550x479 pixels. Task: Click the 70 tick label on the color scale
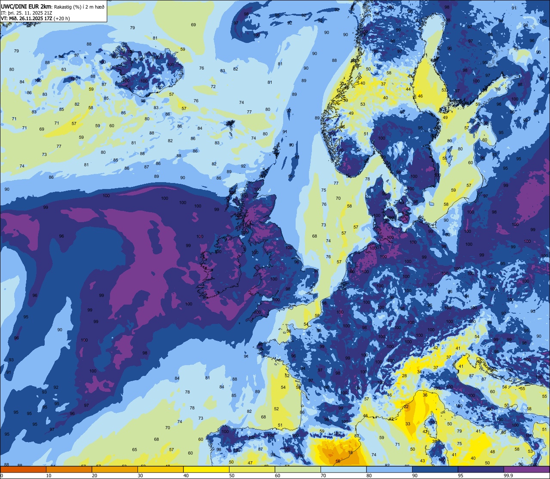[x=324, y=476]
